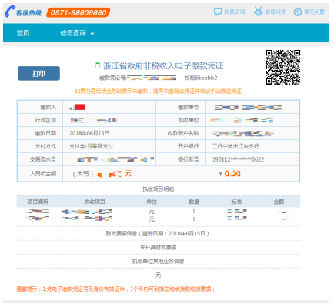
Task: Open the 我要咨询 link
Action: tap(235, 12)
